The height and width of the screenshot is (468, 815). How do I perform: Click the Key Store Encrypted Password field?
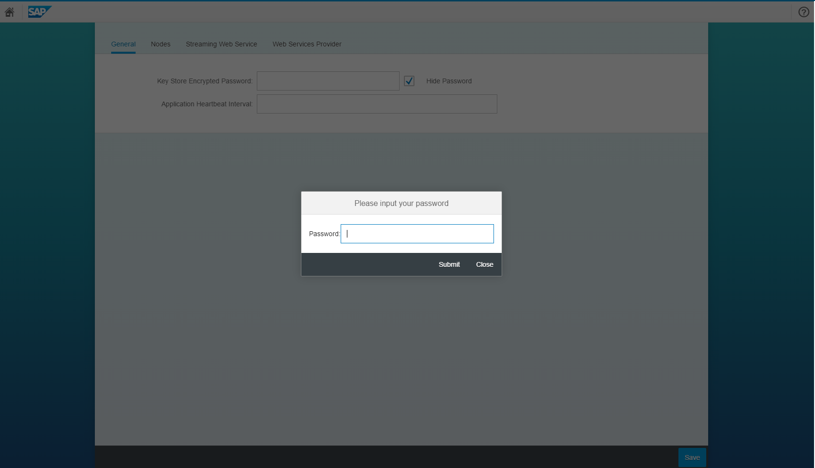(x=328, y=81)
